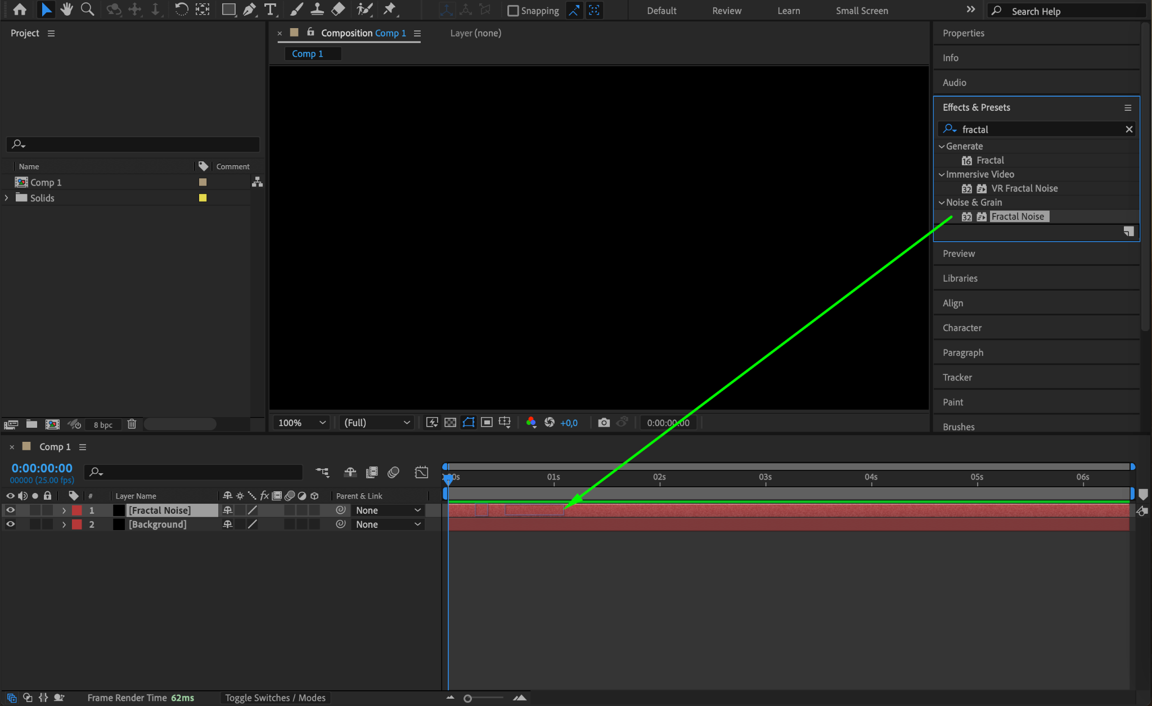Click the Take Snapshot camera icon

pyautogui.click(x=604, y=423)
